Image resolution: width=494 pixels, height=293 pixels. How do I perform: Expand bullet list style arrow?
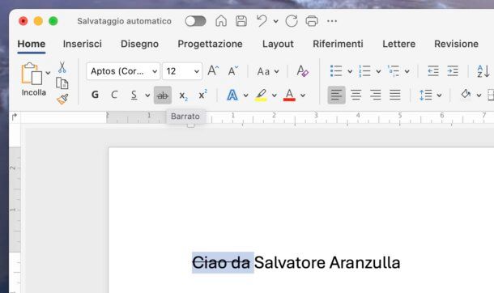(x=350, y=72)
